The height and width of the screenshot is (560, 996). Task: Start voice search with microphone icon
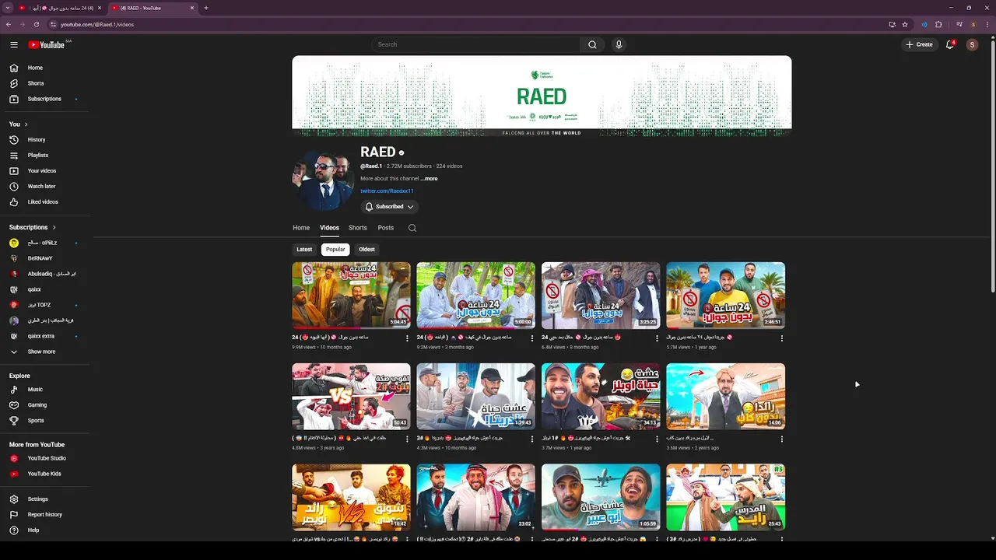click(619, 44)
